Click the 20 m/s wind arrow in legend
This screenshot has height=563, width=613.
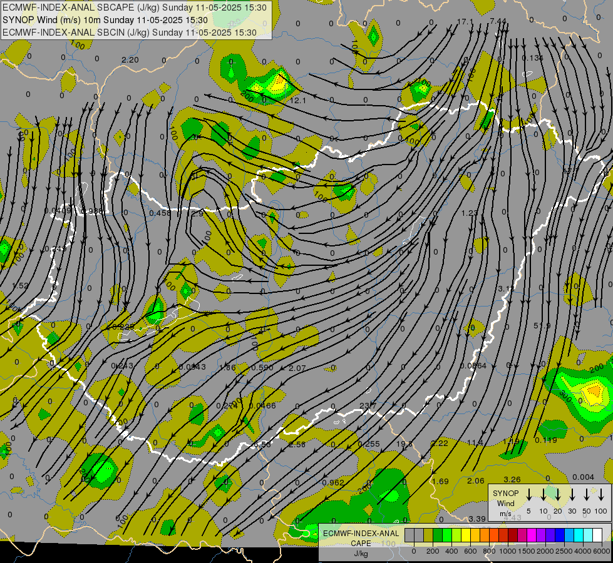point(558,495)
